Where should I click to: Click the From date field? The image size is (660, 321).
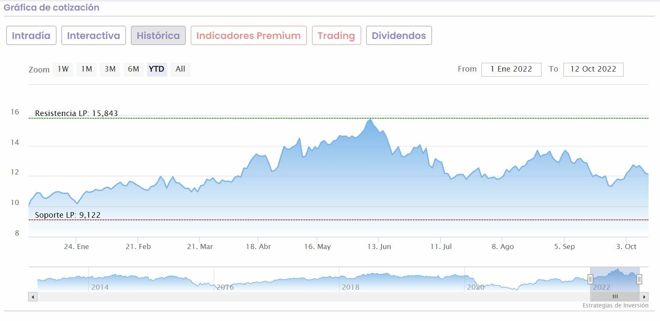[x=511, y=69]
